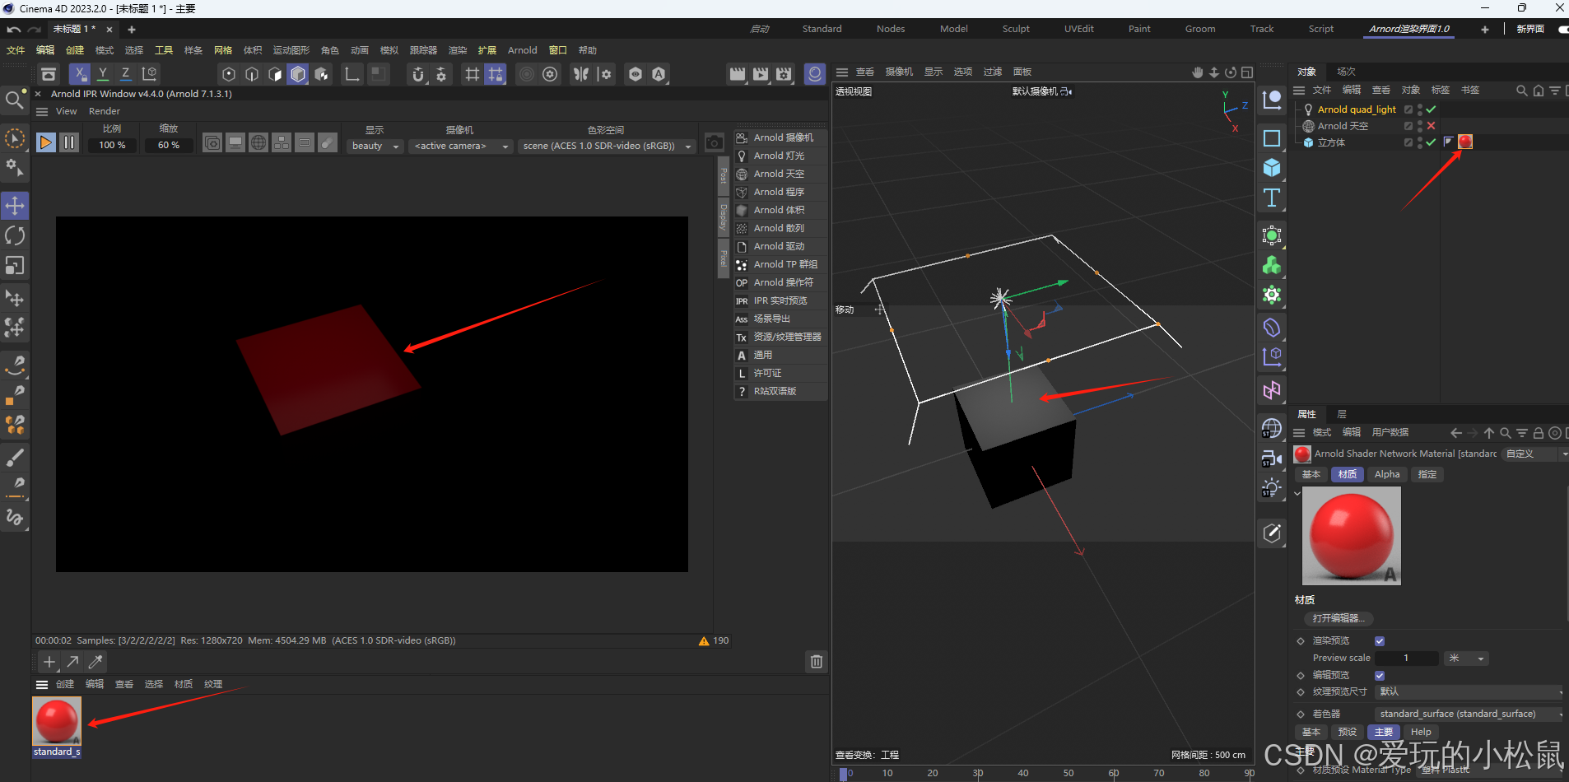Toggle 编辑预览 checkbox
1569x782 pixels.
[x=1380, y=676]
